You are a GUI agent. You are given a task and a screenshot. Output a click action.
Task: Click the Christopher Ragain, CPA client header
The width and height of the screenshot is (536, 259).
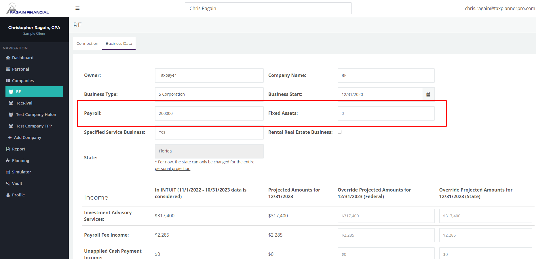(x=34, y=28)
